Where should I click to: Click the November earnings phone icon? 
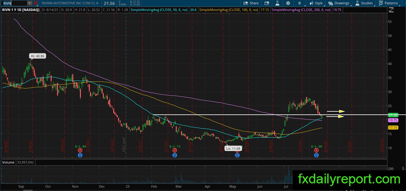[80, 150]
